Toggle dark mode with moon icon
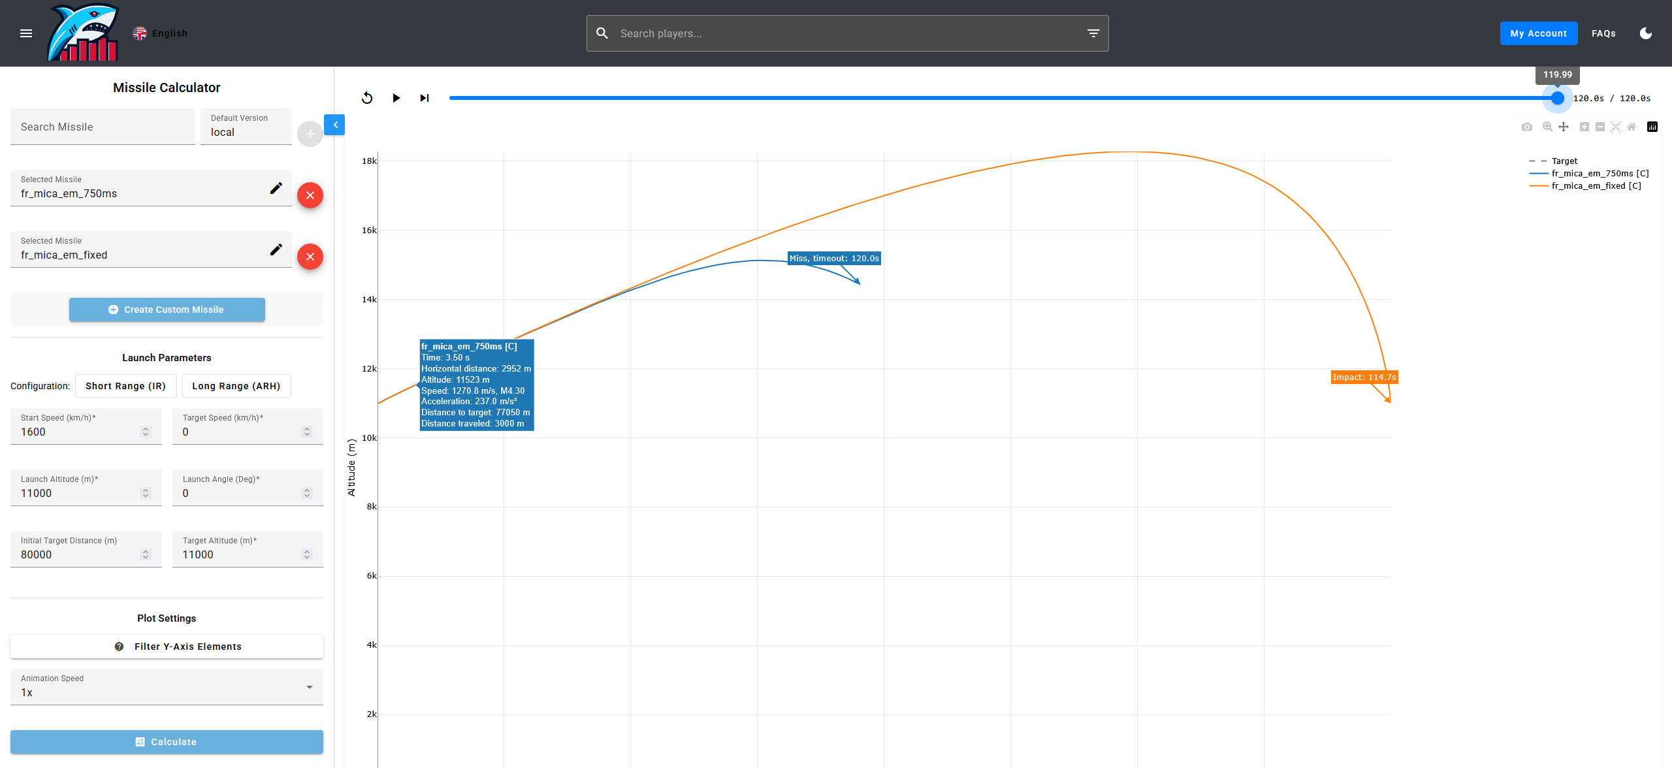 (x=1646, y=33)
